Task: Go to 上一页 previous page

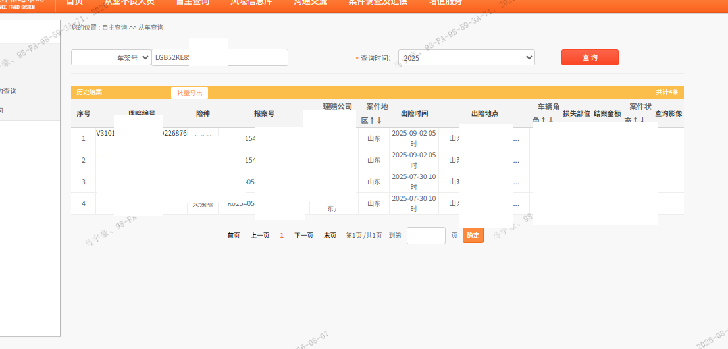Action: (x=260, y=236)
